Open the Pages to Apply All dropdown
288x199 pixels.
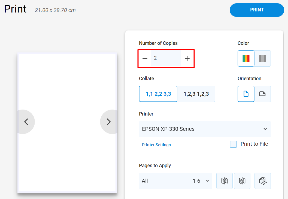pos(175,181)
